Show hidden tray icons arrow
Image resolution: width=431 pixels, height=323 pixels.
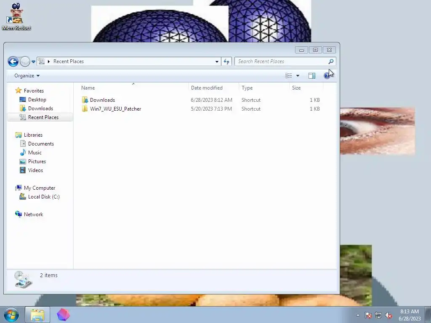(358, 315)
